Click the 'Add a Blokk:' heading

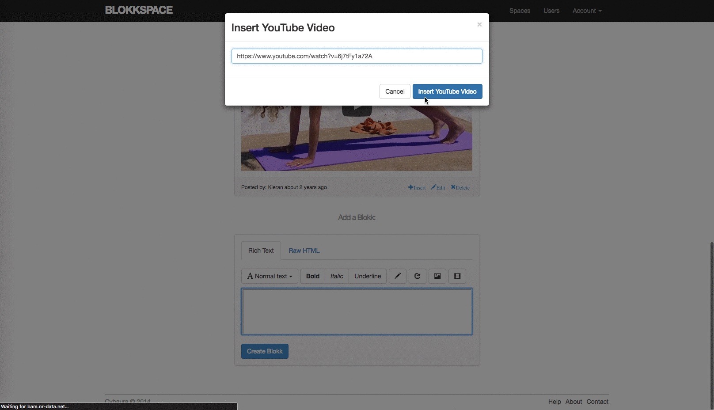click(357, 217)
